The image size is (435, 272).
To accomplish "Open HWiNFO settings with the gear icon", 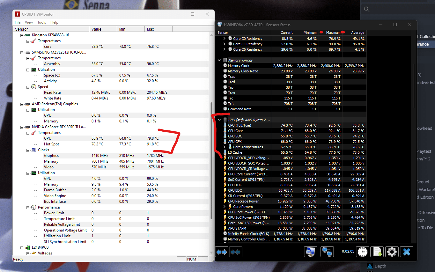I will click(392, 252).
